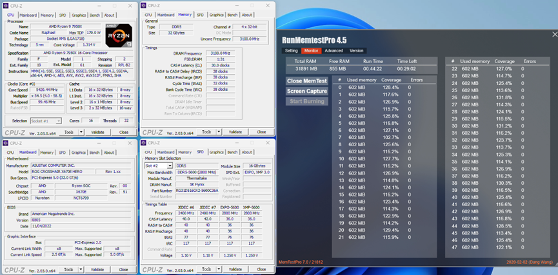The height and width of the screenshot is (275, 558).
Task: Select the Version tab in RunMemtestPro
Action: (356, 51)
